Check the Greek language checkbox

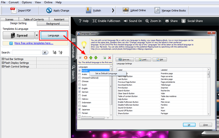[x=80, y=95]
